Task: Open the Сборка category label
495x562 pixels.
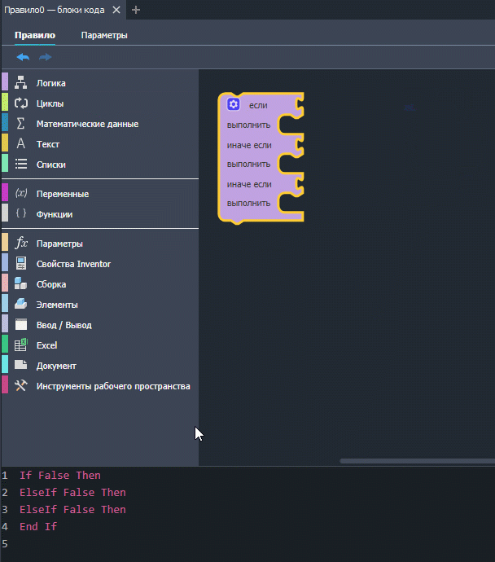Action: coord(51,284)
